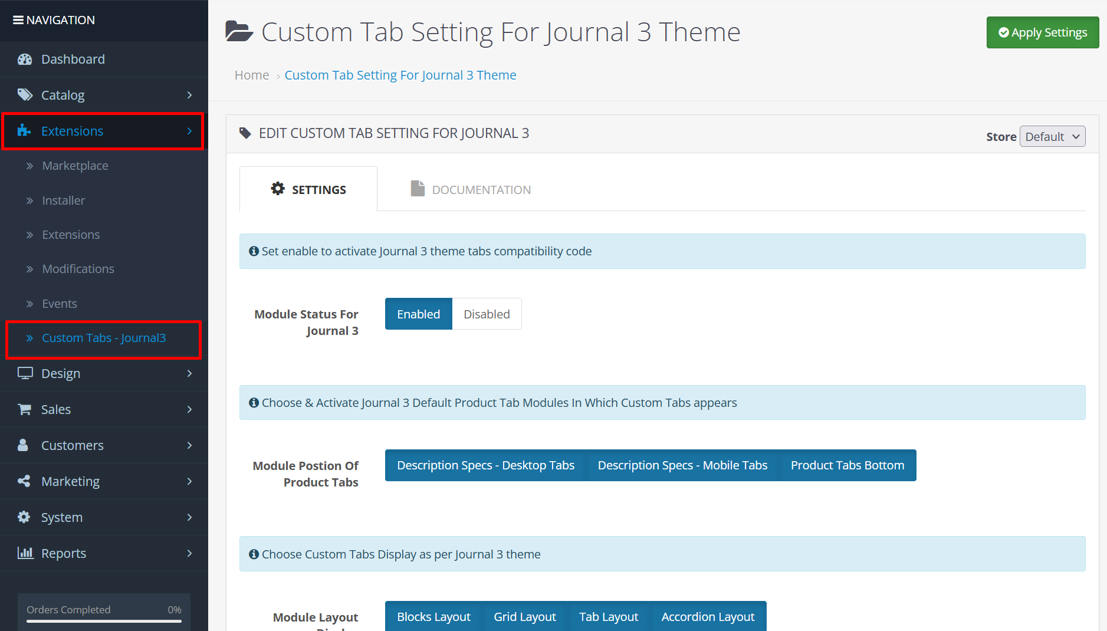Expand the Reports menu chevron

click(189, 553)
